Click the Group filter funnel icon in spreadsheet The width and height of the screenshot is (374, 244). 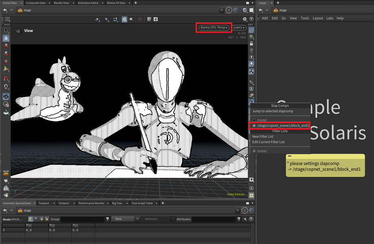(x=107, y=219)
